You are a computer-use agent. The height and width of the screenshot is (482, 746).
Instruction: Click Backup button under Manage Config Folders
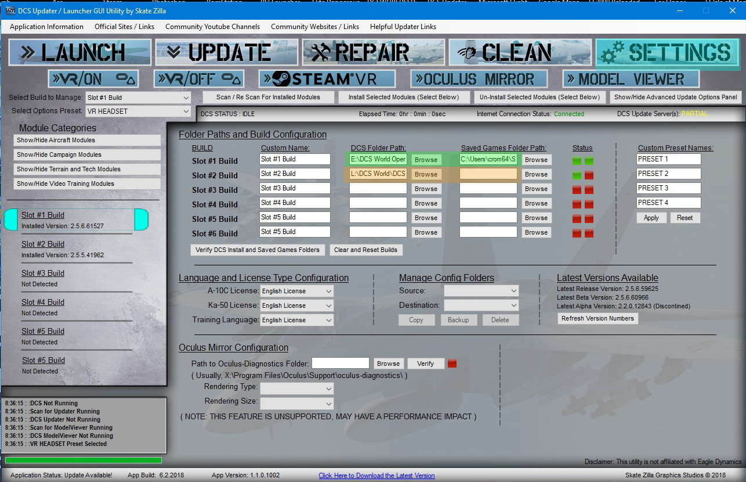(458, 320)
